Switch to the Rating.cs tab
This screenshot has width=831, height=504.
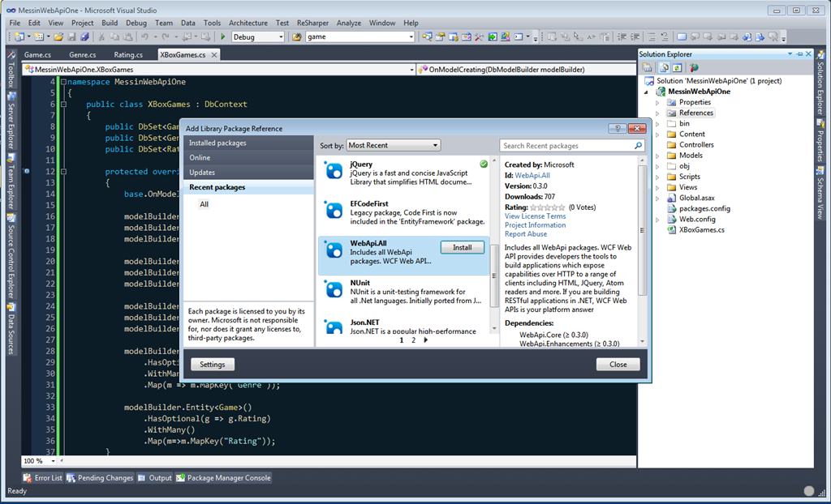[x=128, y=54]
